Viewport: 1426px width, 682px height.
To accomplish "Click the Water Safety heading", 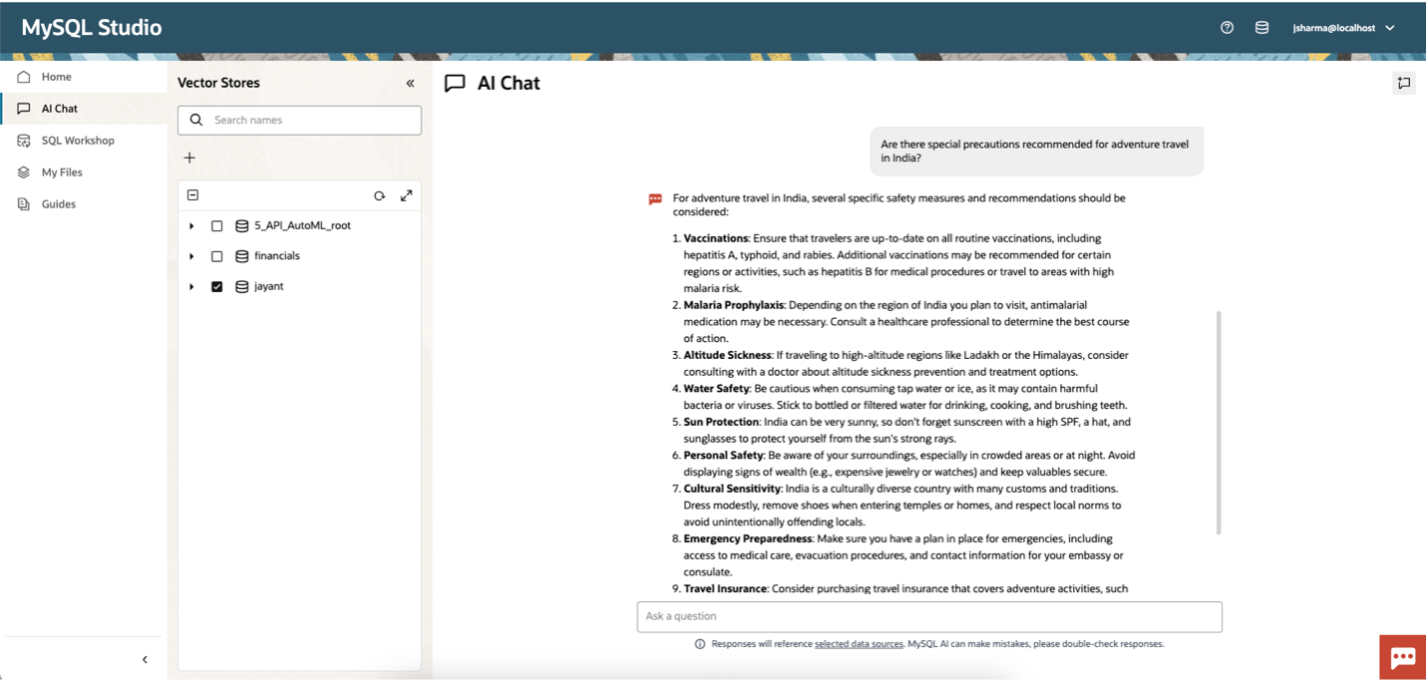I will (x=717, y=389).
